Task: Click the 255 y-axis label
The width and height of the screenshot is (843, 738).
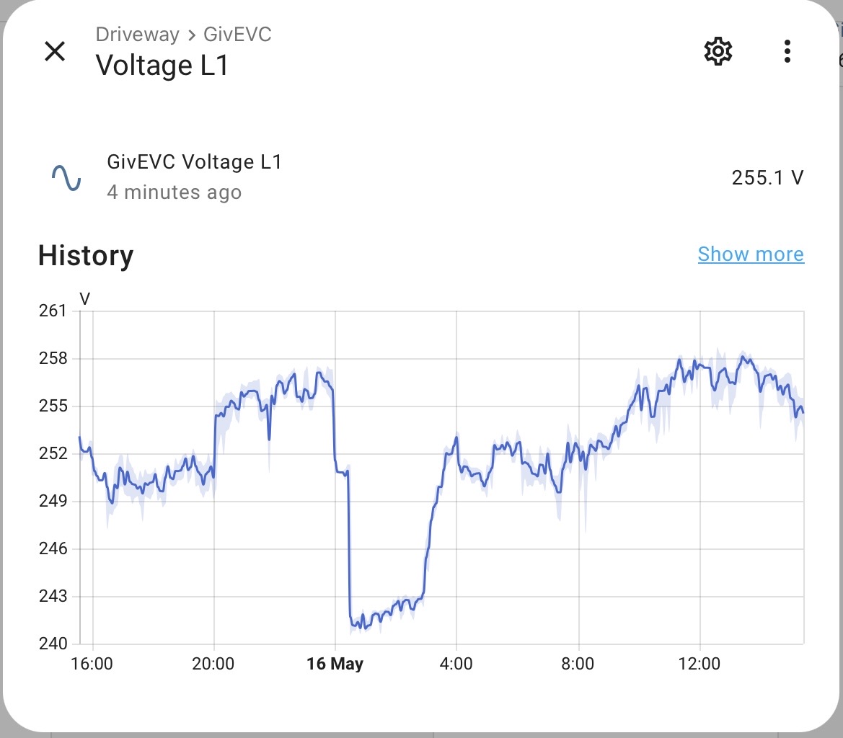Action: pos(53,406)
